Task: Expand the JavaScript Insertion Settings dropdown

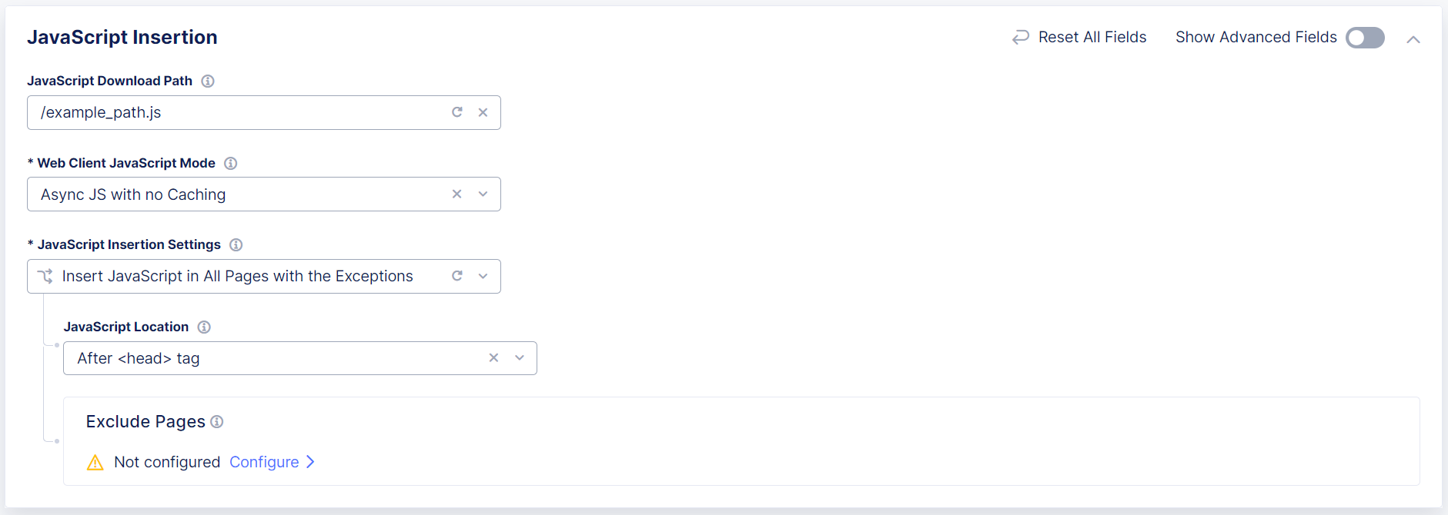Action: coord(483,276)
